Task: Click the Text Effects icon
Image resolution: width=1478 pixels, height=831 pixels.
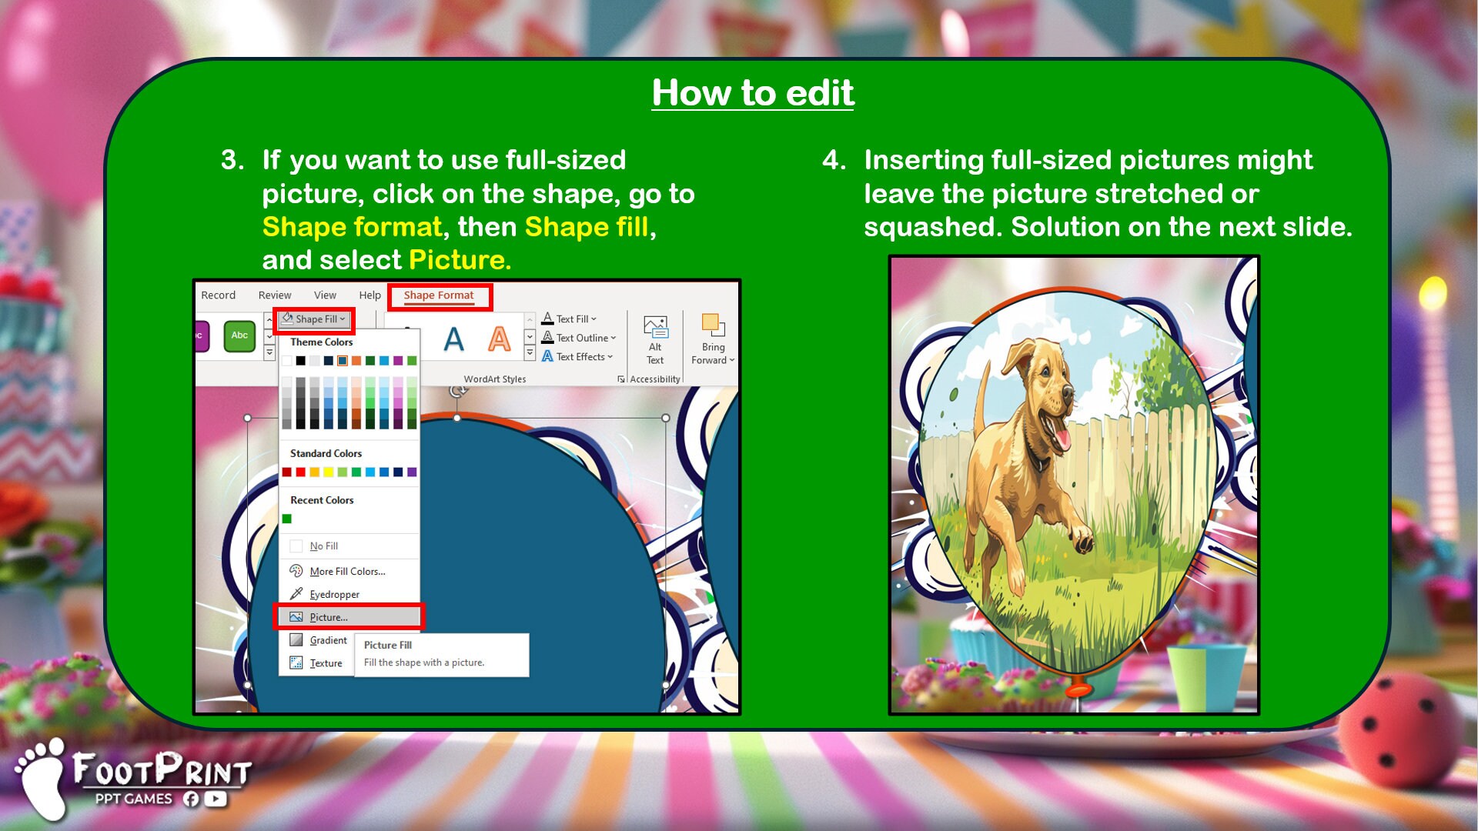Action: coord(547,356)
